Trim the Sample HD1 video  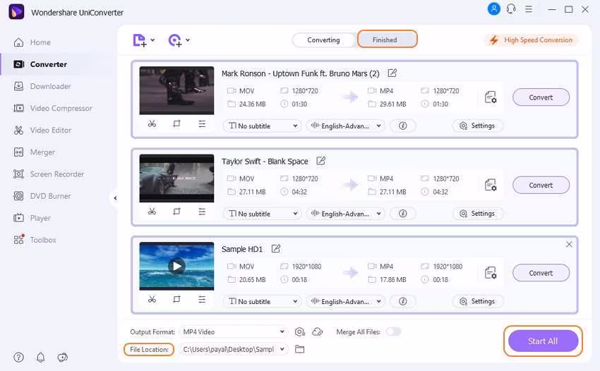coord(152,300)
